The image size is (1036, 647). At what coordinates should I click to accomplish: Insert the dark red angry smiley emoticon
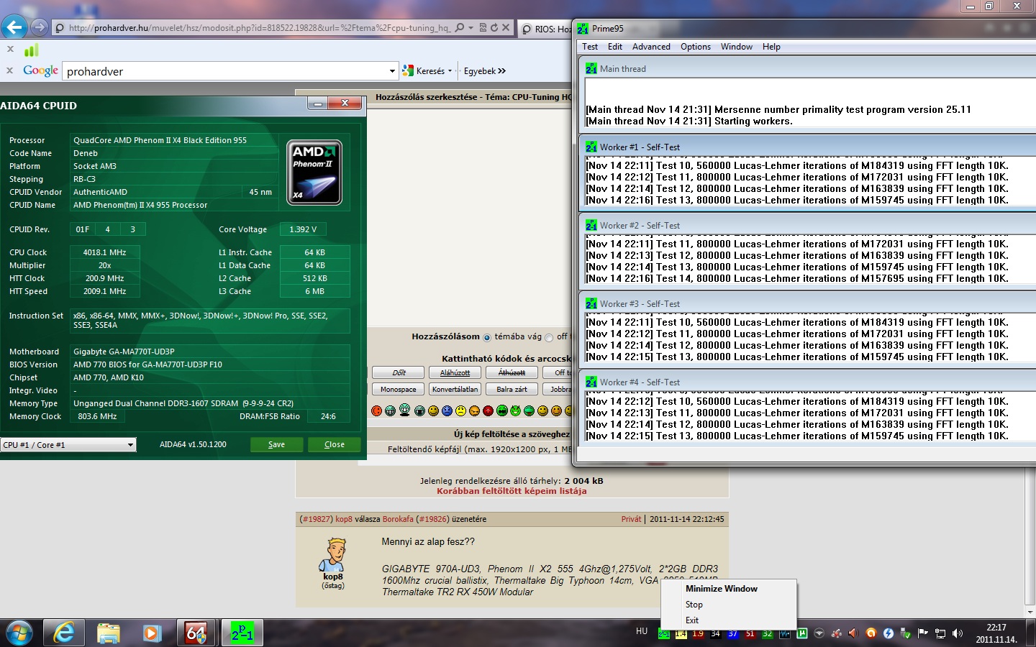pyautogui.click(x=488, y=410)
